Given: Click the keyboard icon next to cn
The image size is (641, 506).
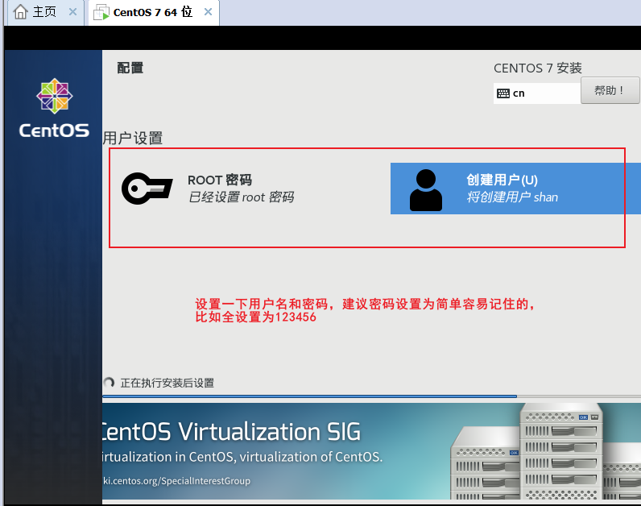Looking at the screenshot, I should click(502, 93).
